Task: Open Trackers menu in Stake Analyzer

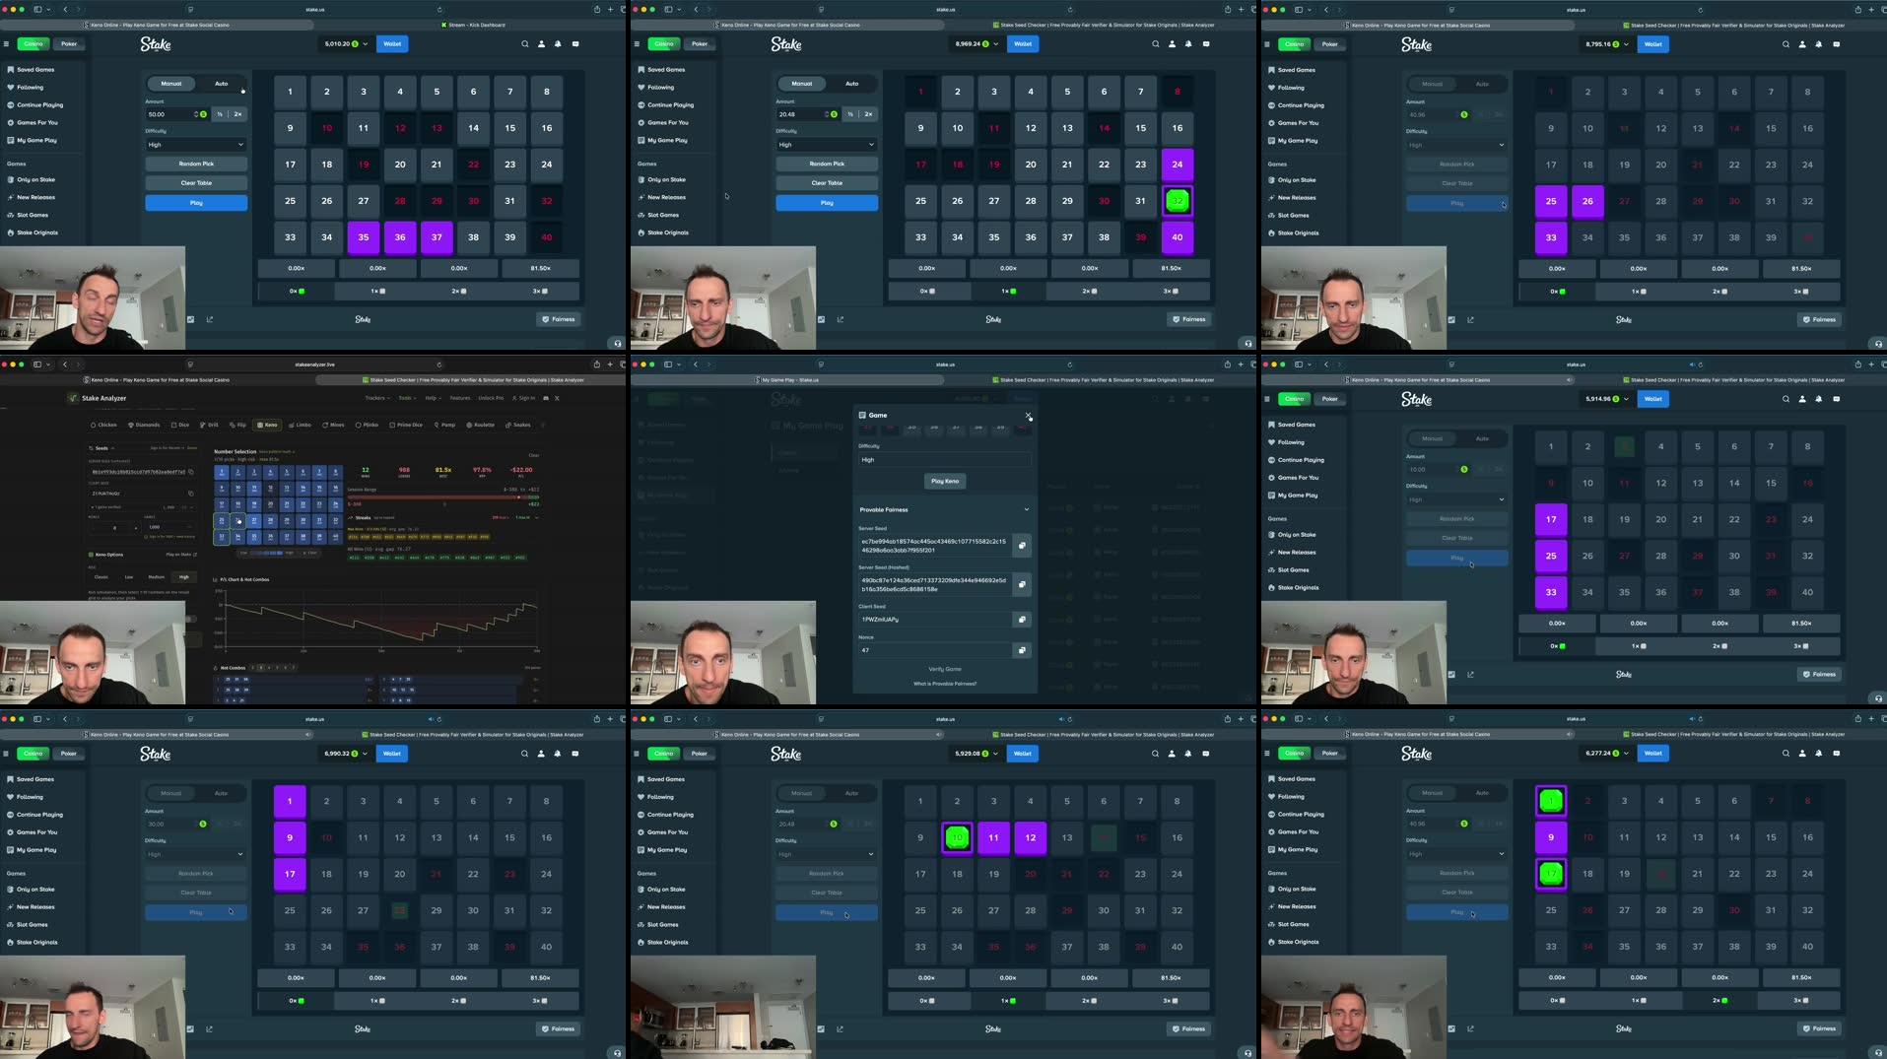Action: (375, 398)
